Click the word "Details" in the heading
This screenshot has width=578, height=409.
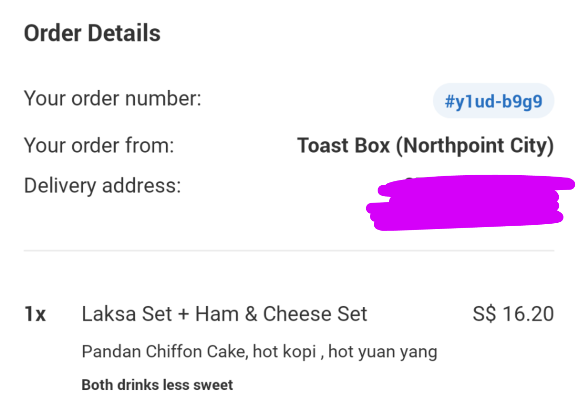point(128,34)
